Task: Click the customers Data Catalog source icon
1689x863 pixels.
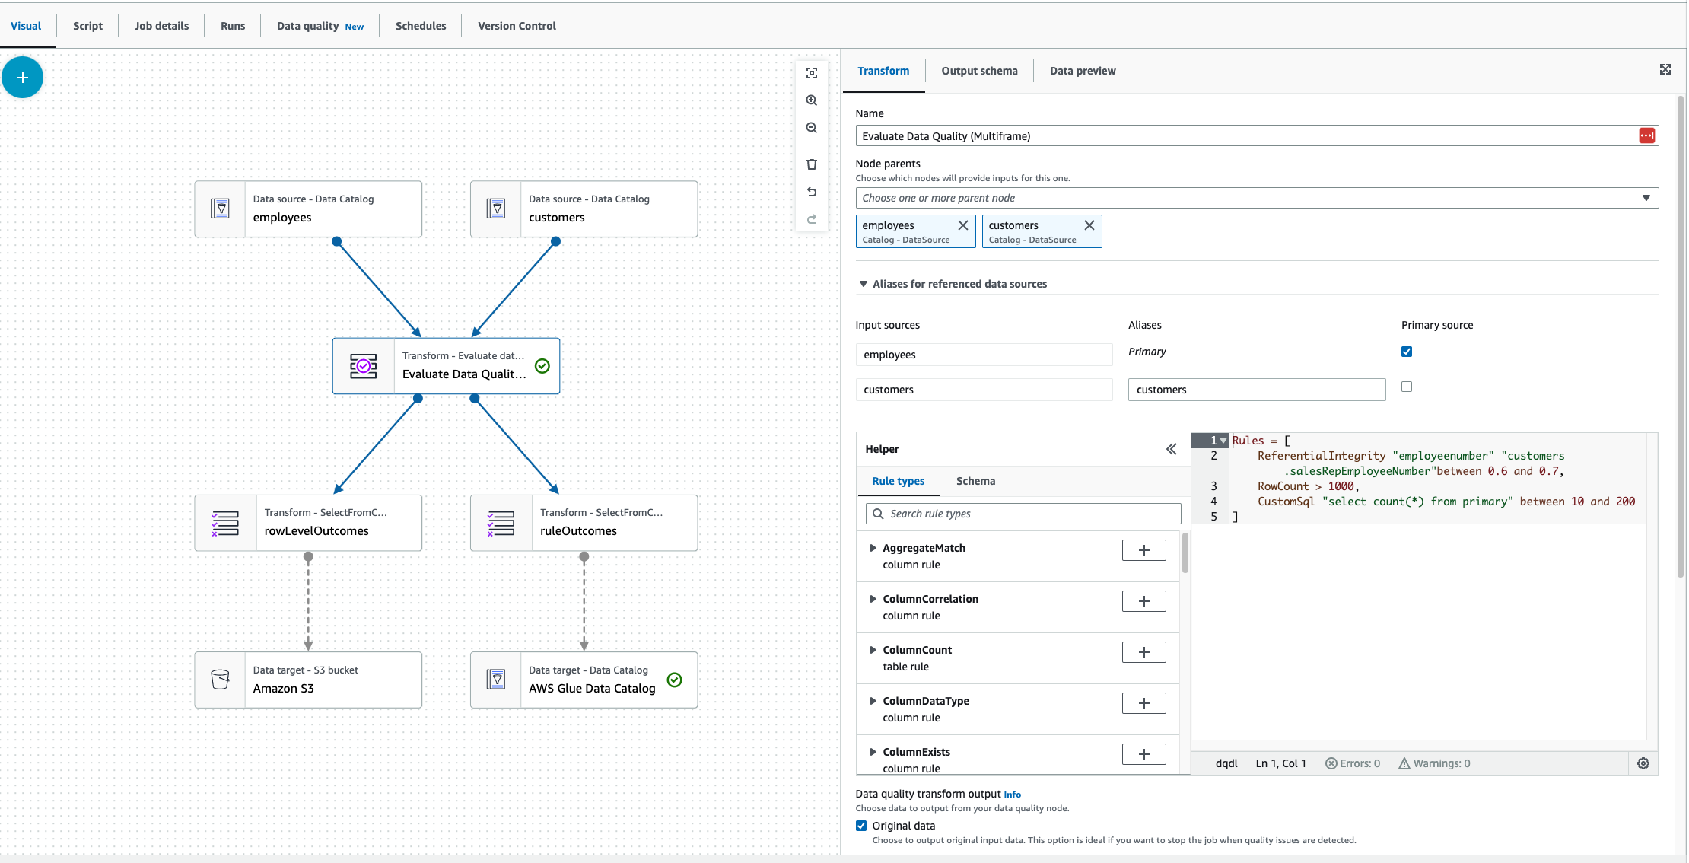Action: (496, 209)
